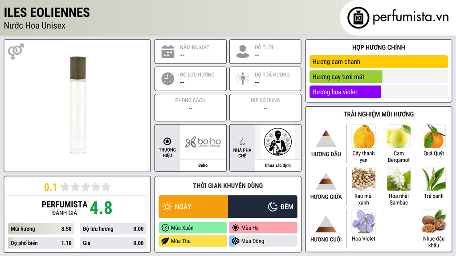Click the sun icon in Ngày panel
The width and height of the screenshot is (456, 256).
(167, 207)
